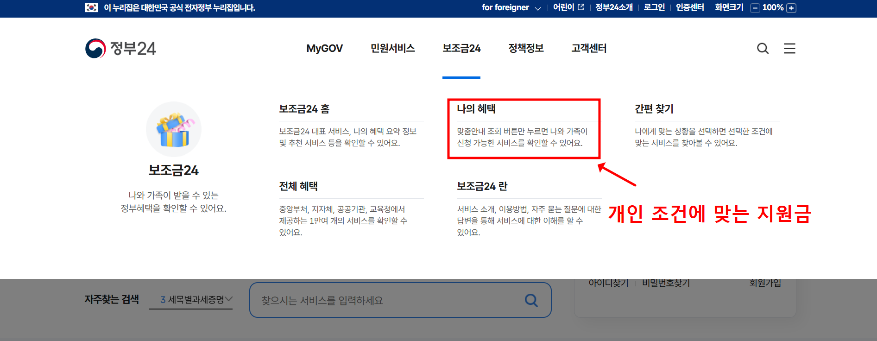The width and height of the screenshot is (877, 341).
Task: Increase screen size with plus button
Action: point(791,8)
